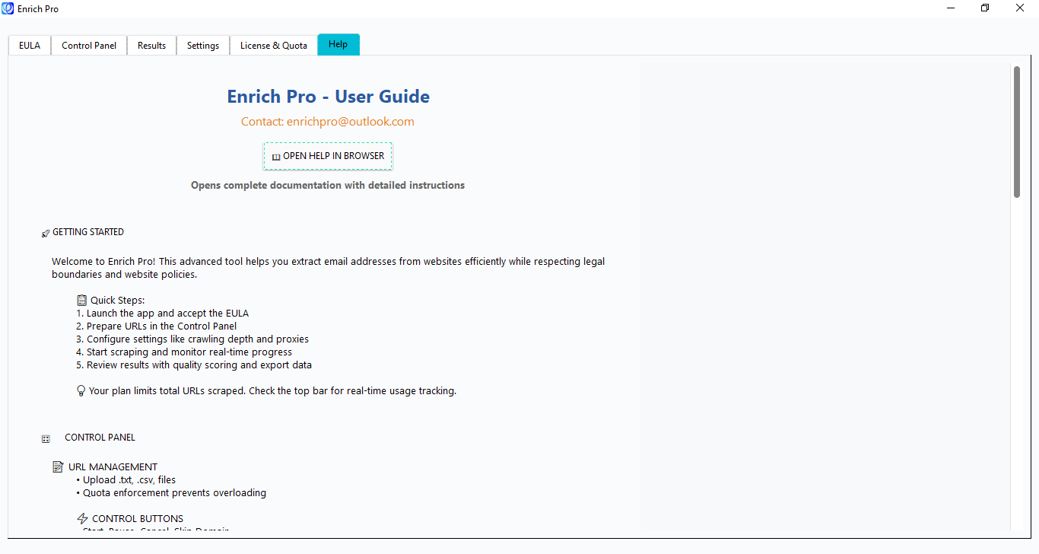
Task: Click the clipboard icon beside Quick Steps
Action: tap(82, 301)
